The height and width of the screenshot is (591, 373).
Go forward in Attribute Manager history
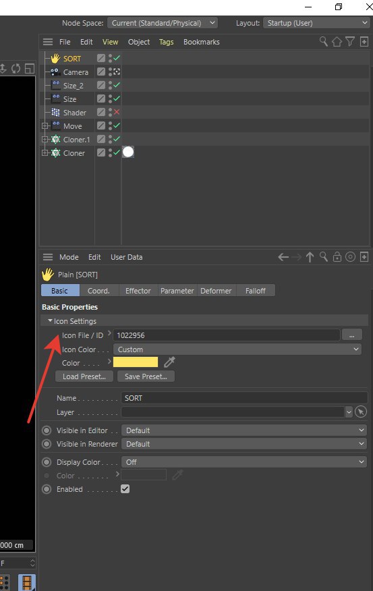click(297, 257)
